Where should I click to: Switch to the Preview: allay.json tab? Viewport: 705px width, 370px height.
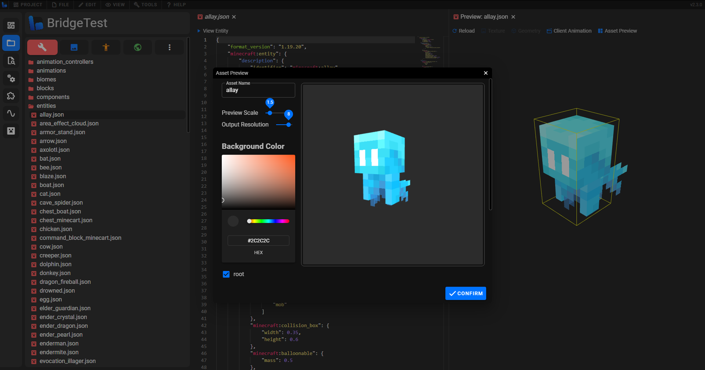[484, 17]
